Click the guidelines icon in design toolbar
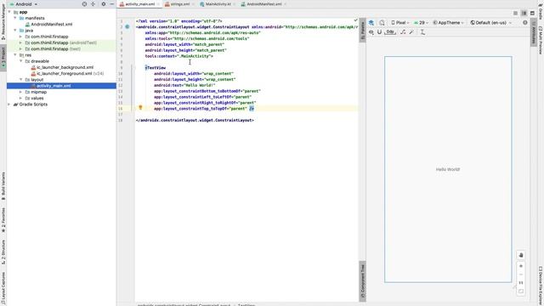Viewport: 544px width, 306px height. (422, 32)
